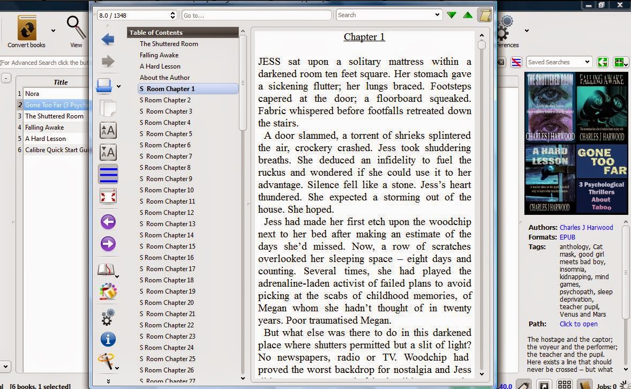
Task: Select S Room Chapter 1 entry
Action: coord(189,89)
